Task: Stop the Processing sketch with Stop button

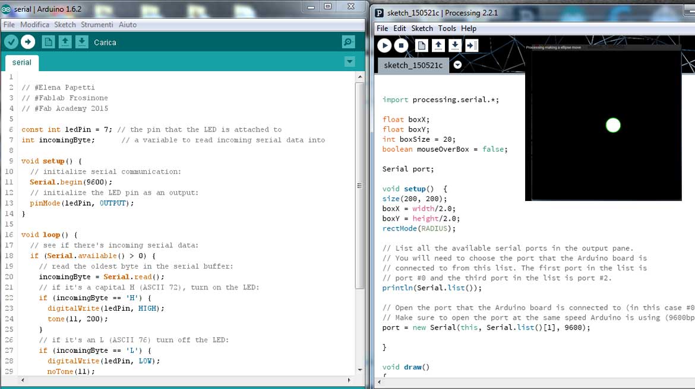Action: [401, 45]
